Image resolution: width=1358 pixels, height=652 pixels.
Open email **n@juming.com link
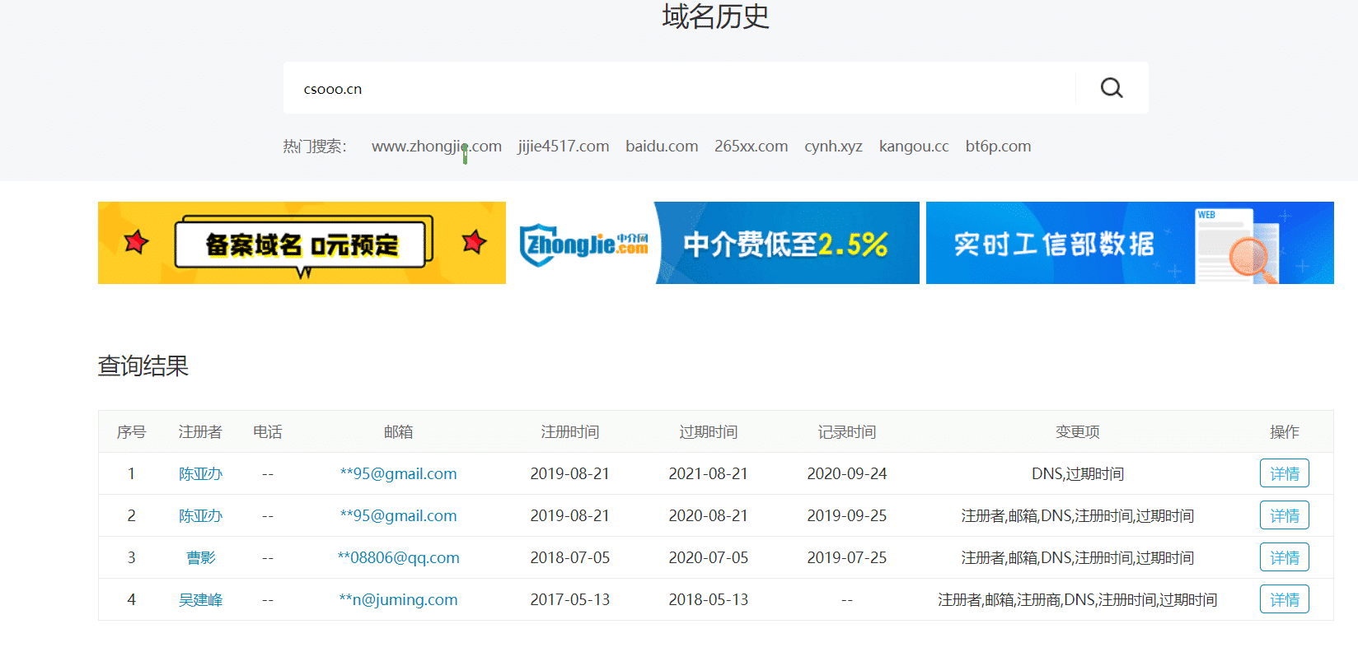398,600
